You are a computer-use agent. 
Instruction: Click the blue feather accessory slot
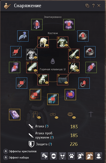coord(23,36)
